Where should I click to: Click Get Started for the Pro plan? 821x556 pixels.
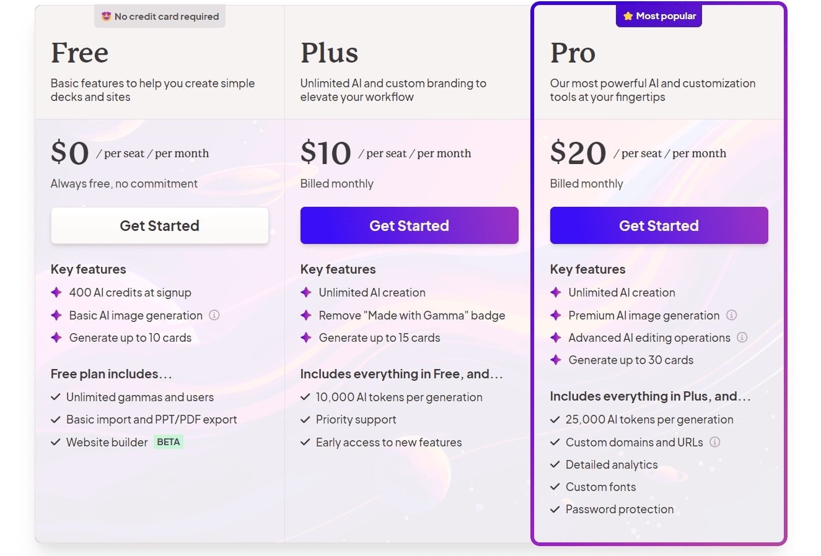pos(658,225)
